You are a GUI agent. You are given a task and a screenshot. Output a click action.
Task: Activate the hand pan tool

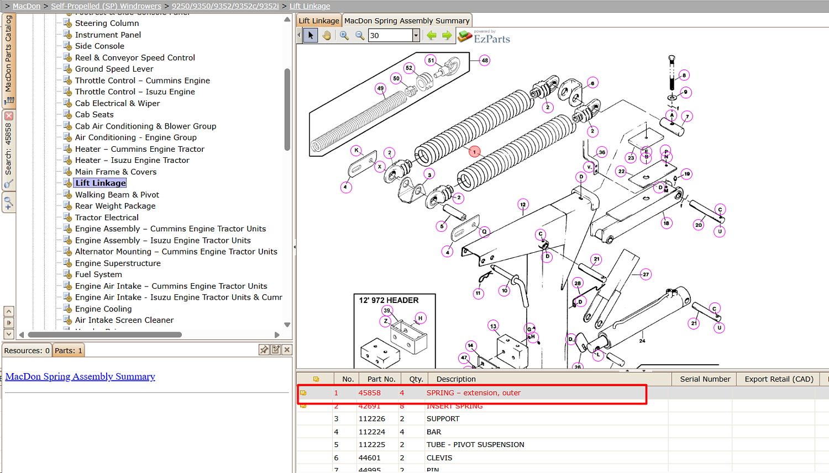click(327, 35)
